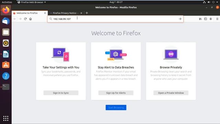Click the Go arrow in address bar

180,19
